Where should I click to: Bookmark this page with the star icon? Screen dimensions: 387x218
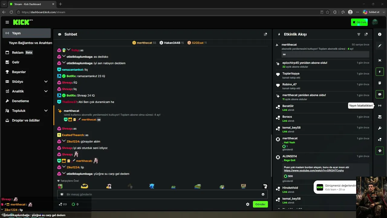[327, 12]
